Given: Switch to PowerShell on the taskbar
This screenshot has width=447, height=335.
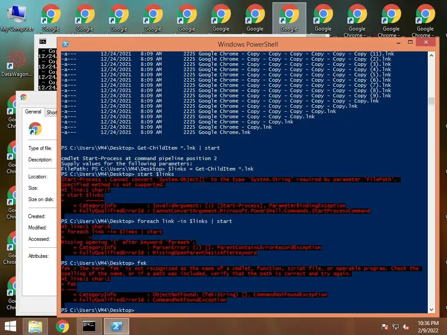Looking at the screenshot, I should click(x=116, y=326).
